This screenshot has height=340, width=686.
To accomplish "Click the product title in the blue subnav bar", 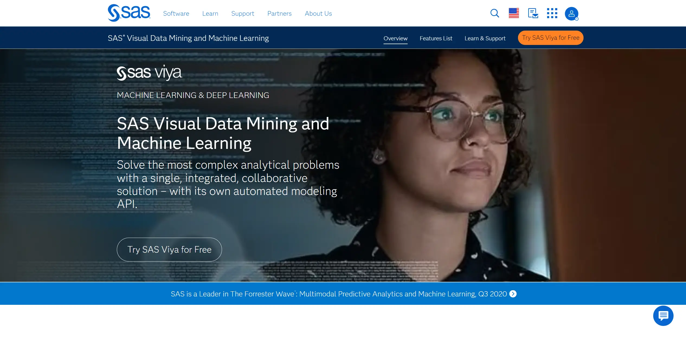I will pyautogui.click(x=188, y=38).
